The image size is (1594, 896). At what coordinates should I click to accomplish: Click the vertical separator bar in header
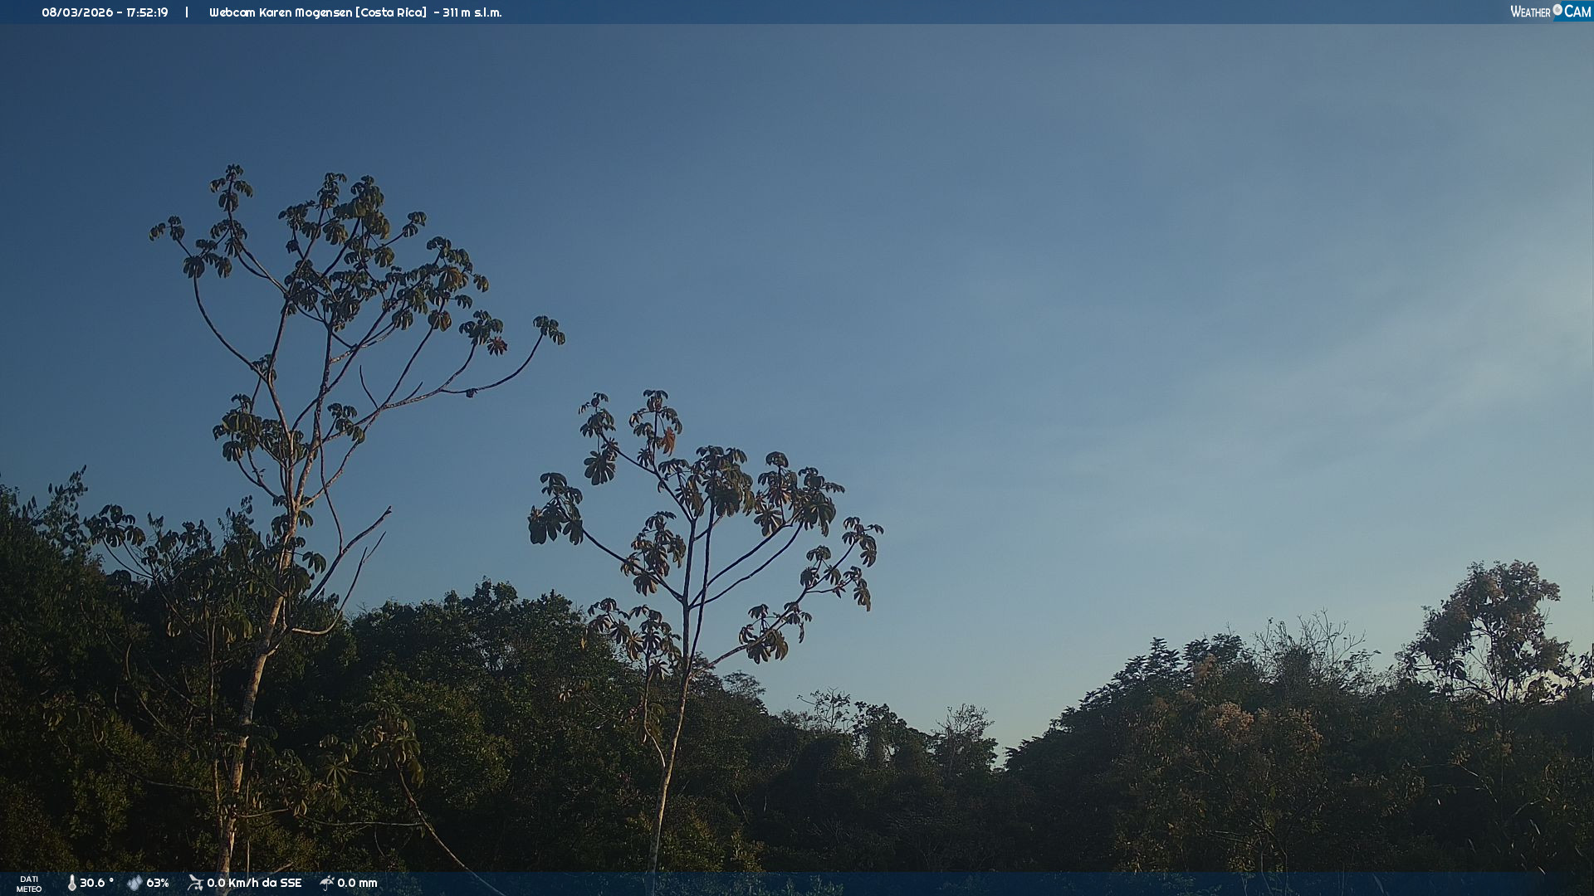pyautogui.click(x=187, y=12)
